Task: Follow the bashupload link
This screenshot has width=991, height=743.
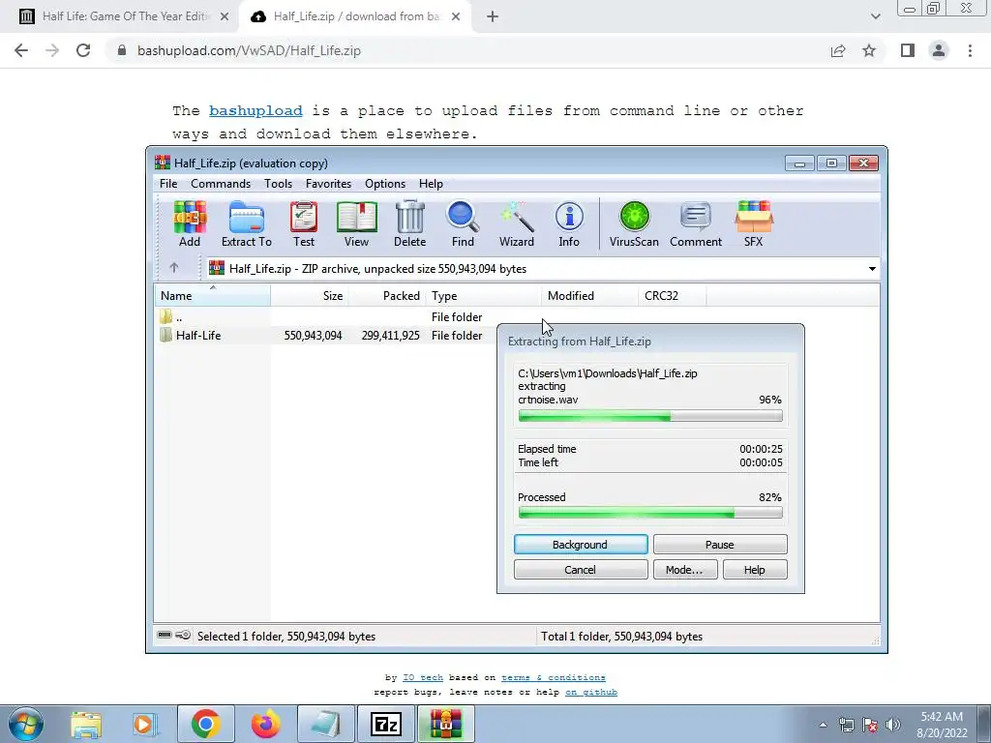Action: pos(255,110)
